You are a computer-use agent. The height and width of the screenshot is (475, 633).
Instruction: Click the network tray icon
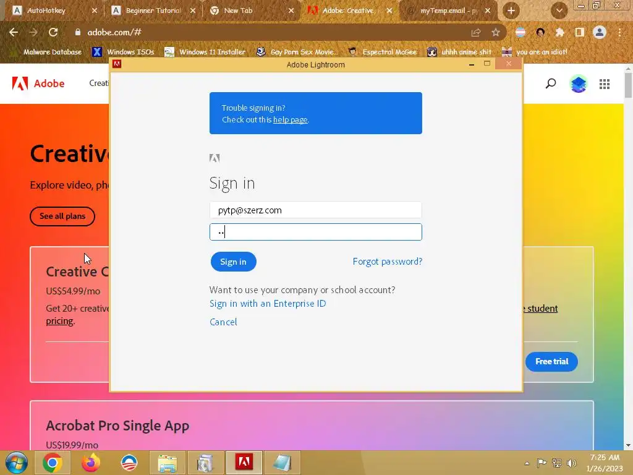(557, 463)
